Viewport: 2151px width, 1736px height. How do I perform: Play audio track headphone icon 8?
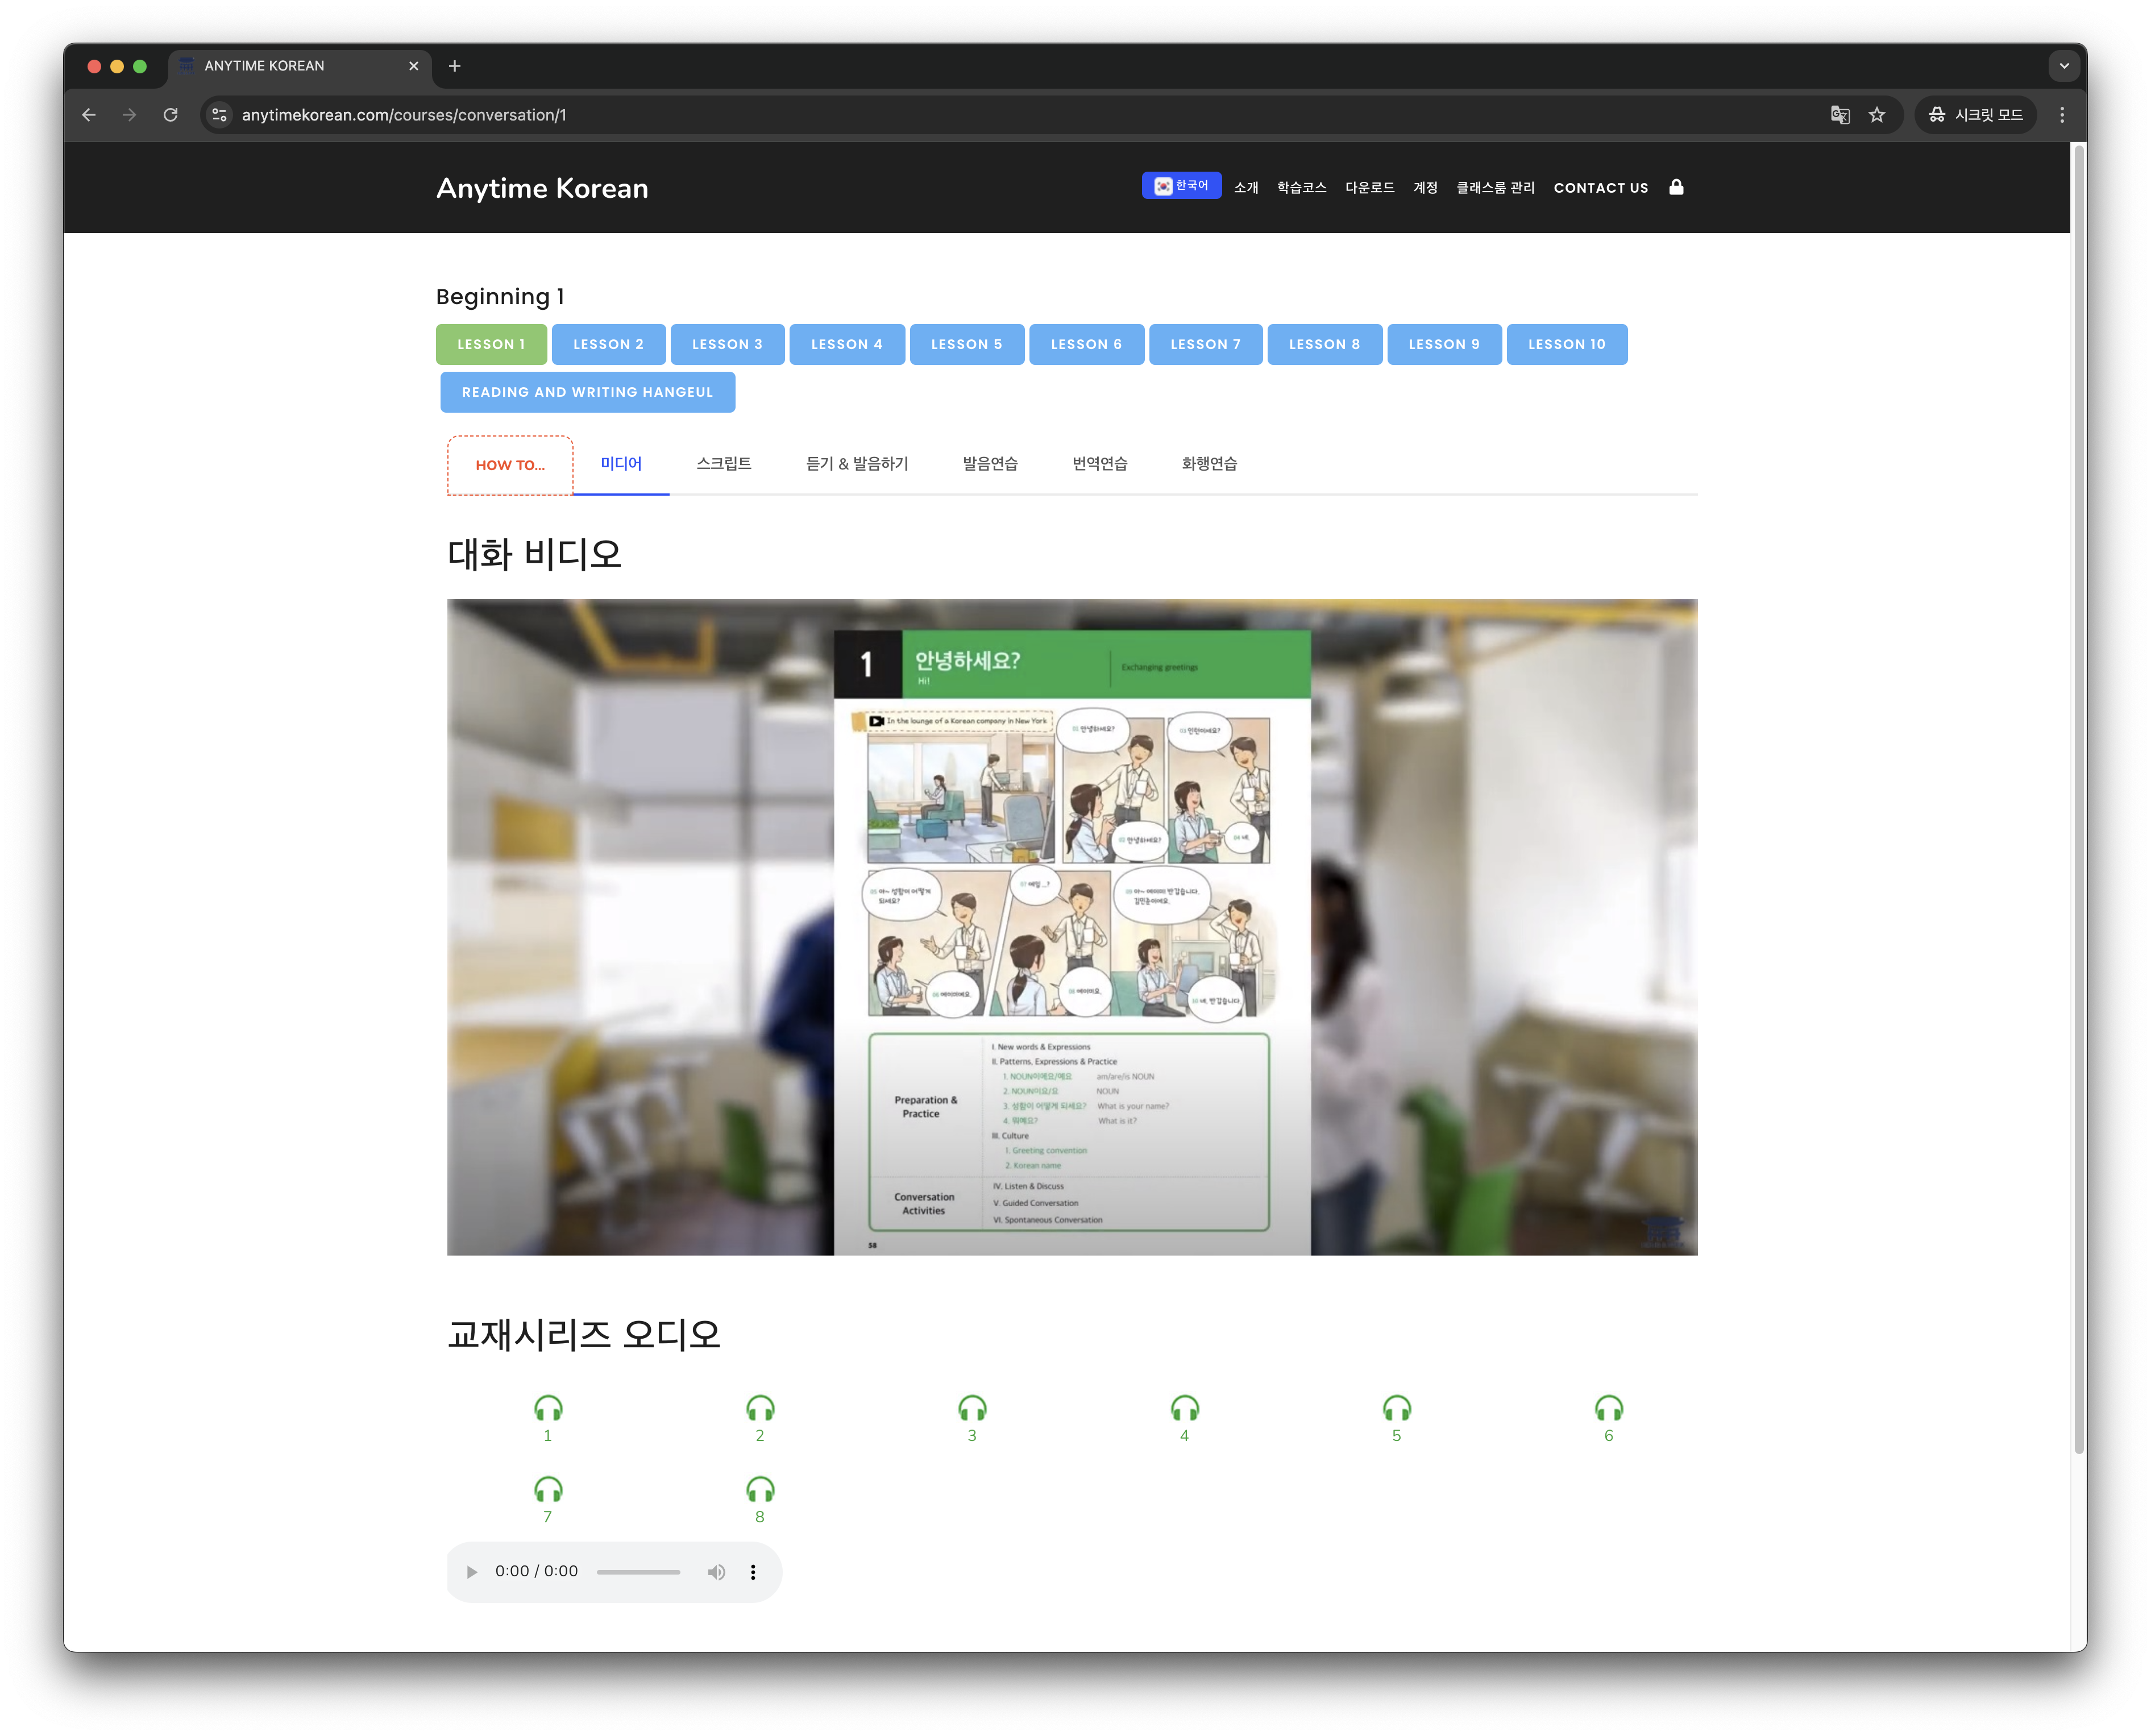pyautogui.click(x=760, y=1490)
